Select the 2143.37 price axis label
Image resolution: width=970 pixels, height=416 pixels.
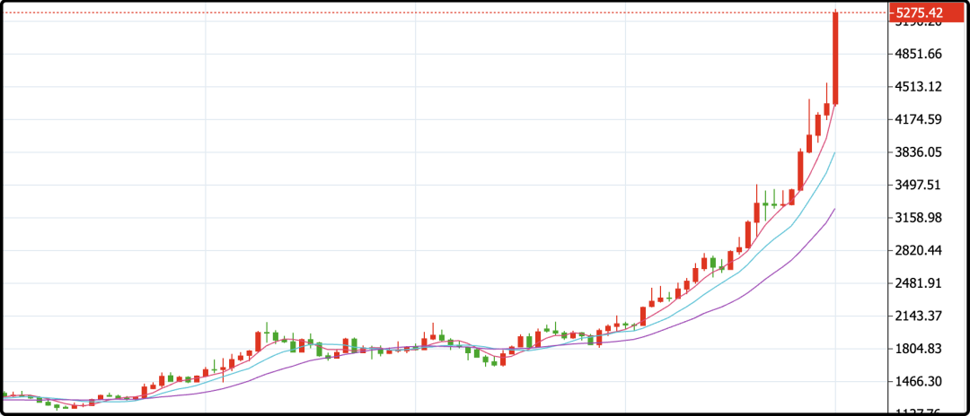pos(918,316)
